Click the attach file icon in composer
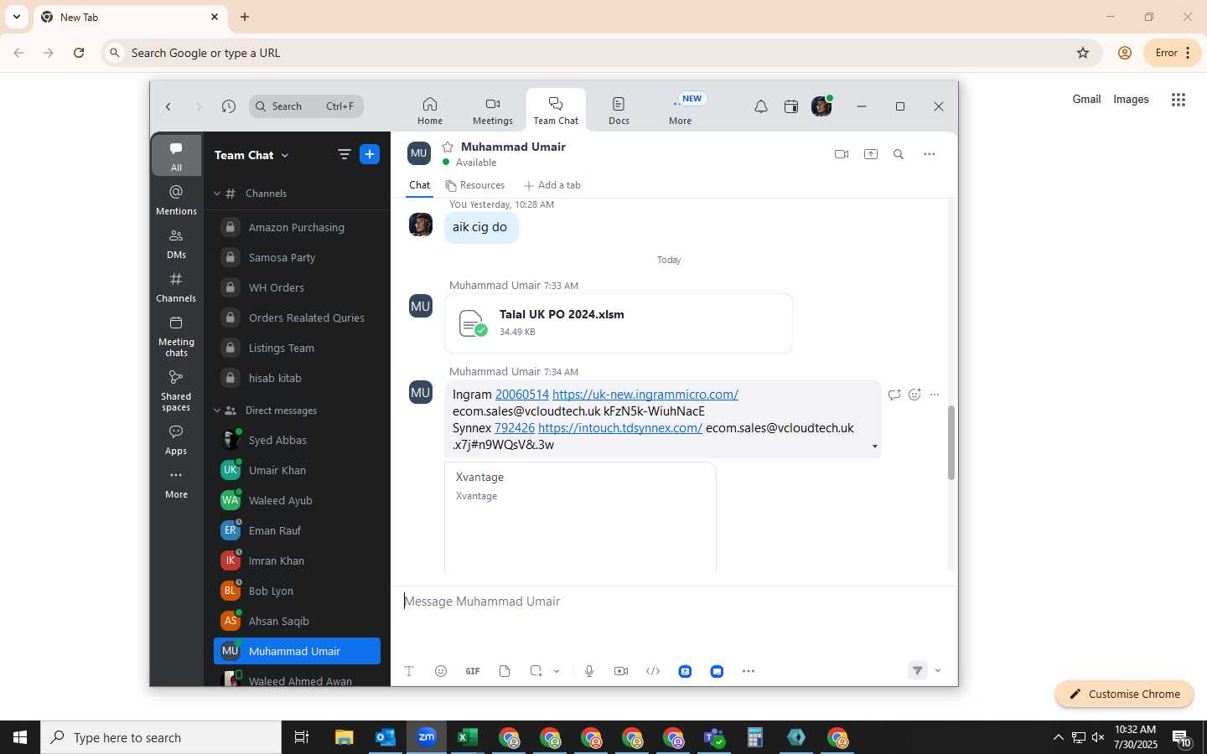 (x=505, y=671)
